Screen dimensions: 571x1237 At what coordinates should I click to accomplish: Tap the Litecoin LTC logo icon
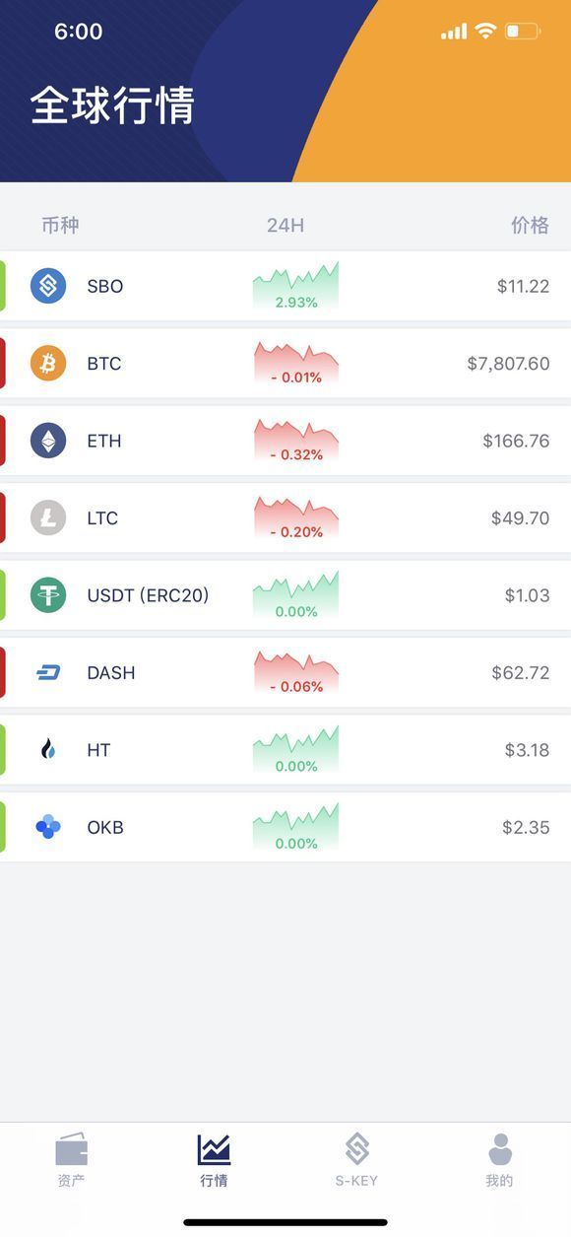(48, 517)
